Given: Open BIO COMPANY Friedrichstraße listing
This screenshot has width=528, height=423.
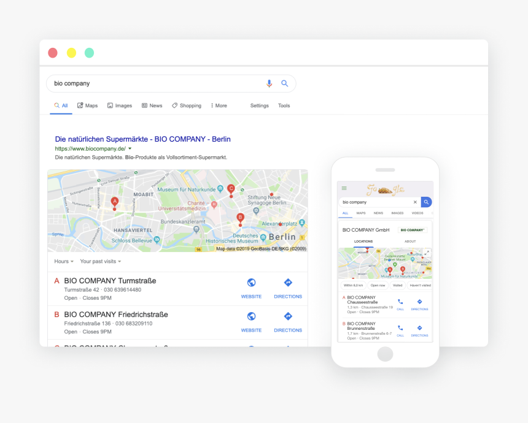Looking at the screenshot, I should [x=116, y=314].
